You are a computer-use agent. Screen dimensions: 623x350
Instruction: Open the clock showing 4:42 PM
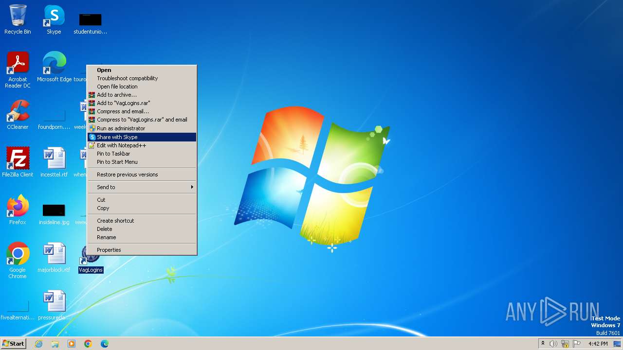click(x=598, y=344)
